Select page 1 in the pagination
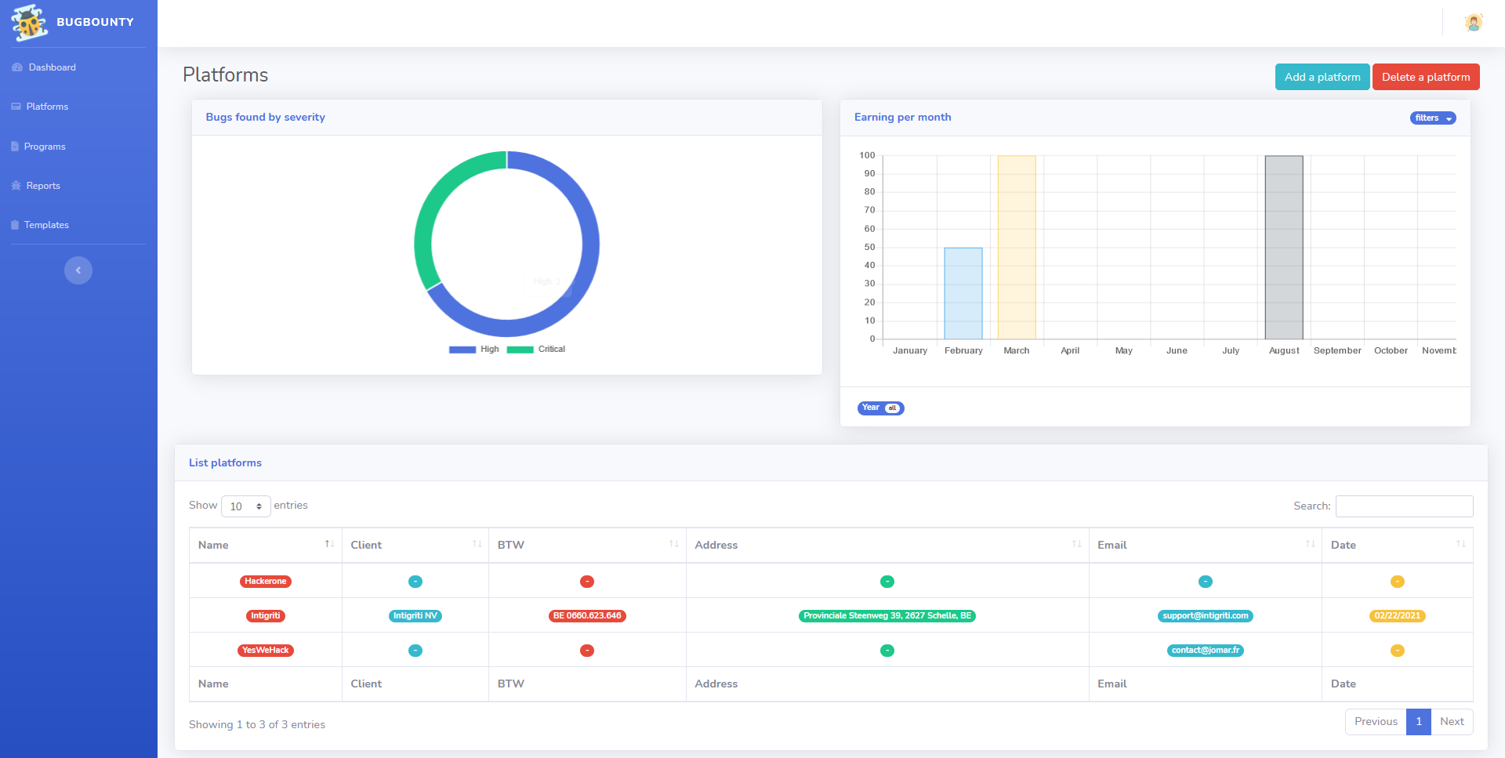The image size is (1505, 758). 1419,722
